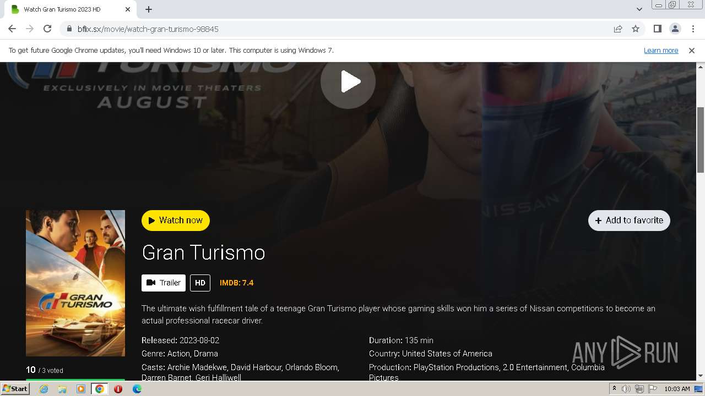This screenshot has height=396, width=705.
Task: Reload the current page
Action: point(47,29)
